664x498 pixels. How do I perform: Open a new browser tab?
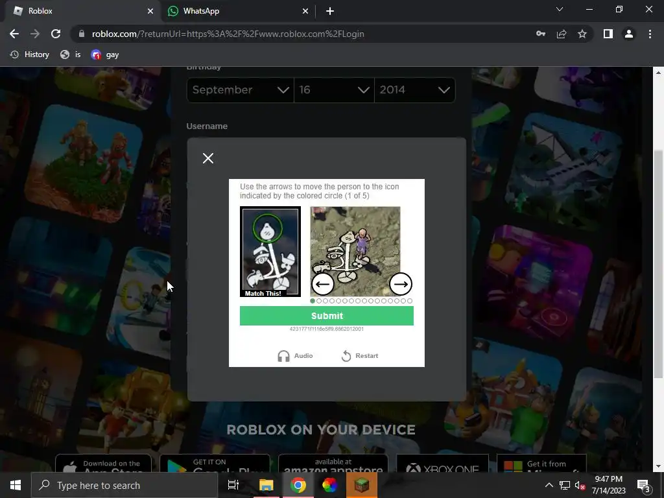pos(330,11)
